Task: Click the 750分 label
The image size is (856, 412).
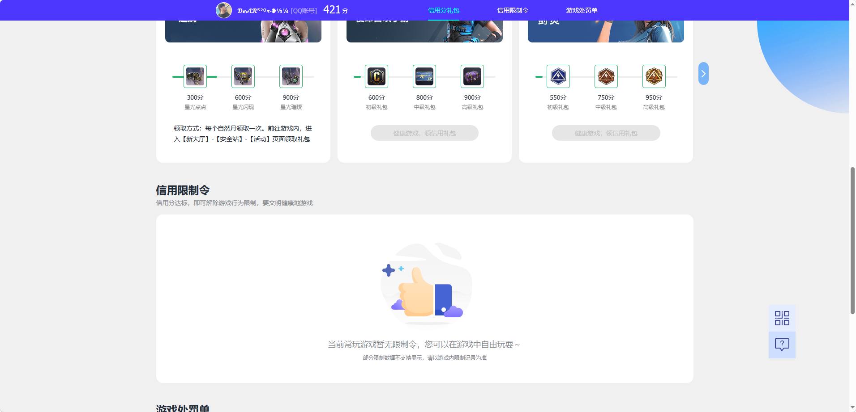Action: 606,97
